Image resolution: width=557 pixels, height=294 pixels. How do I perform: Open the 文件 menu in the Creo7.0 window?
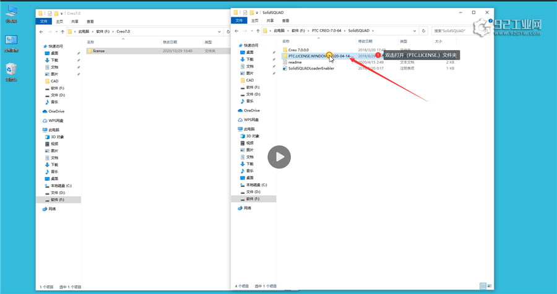click(x=44, y=21)
